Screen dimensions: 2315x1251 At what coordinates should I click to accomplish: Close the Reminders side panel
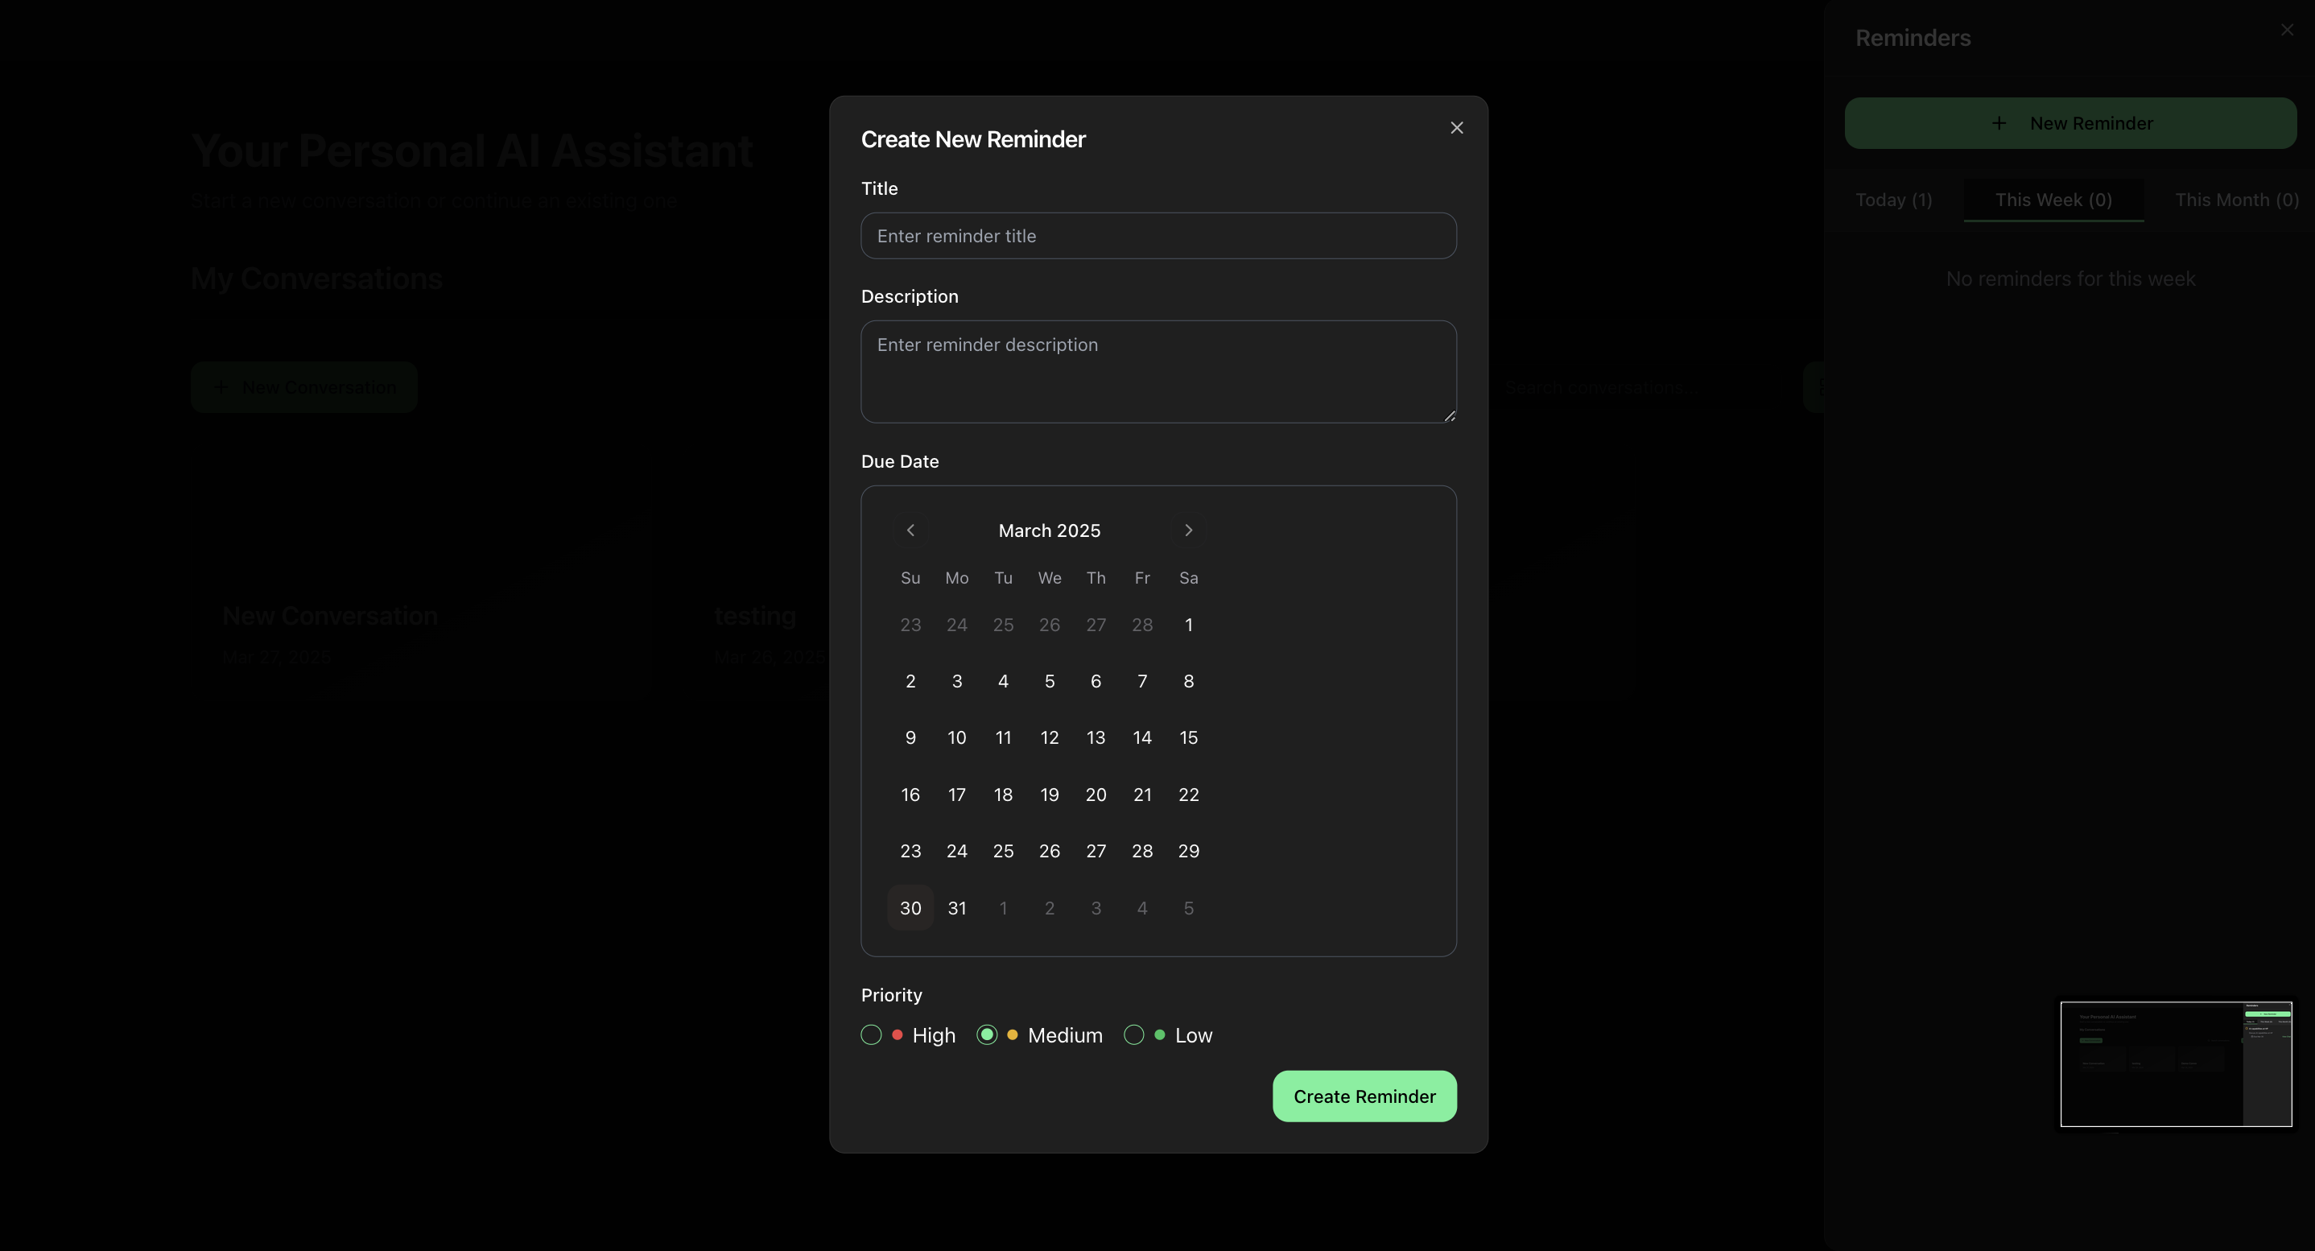pos(2286,31)
